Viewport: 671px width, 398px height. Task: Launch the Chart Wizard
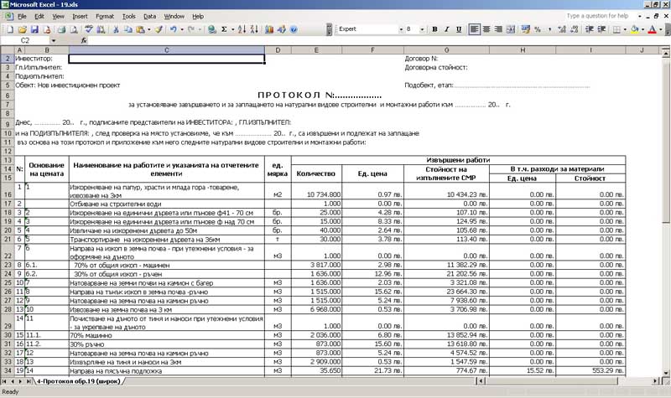pos(269,29)
